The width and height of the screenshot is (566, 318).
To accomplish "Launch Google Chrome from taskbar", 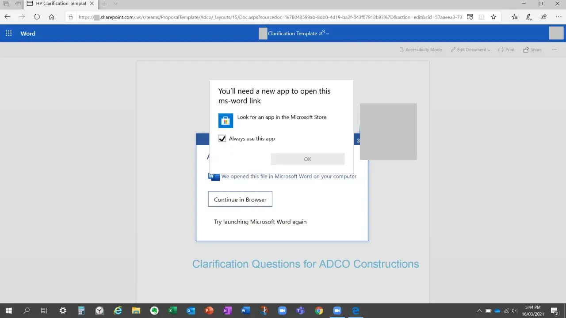I will (319, 310).
